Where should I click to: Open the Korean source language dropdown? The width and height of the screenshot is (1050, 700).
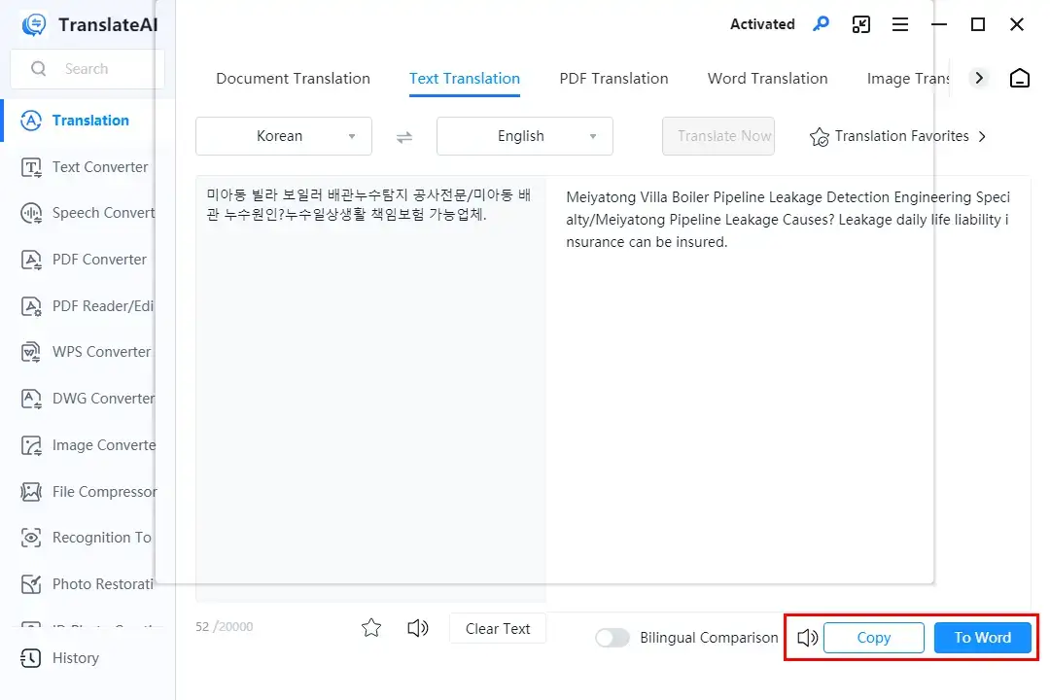point(284,136)
